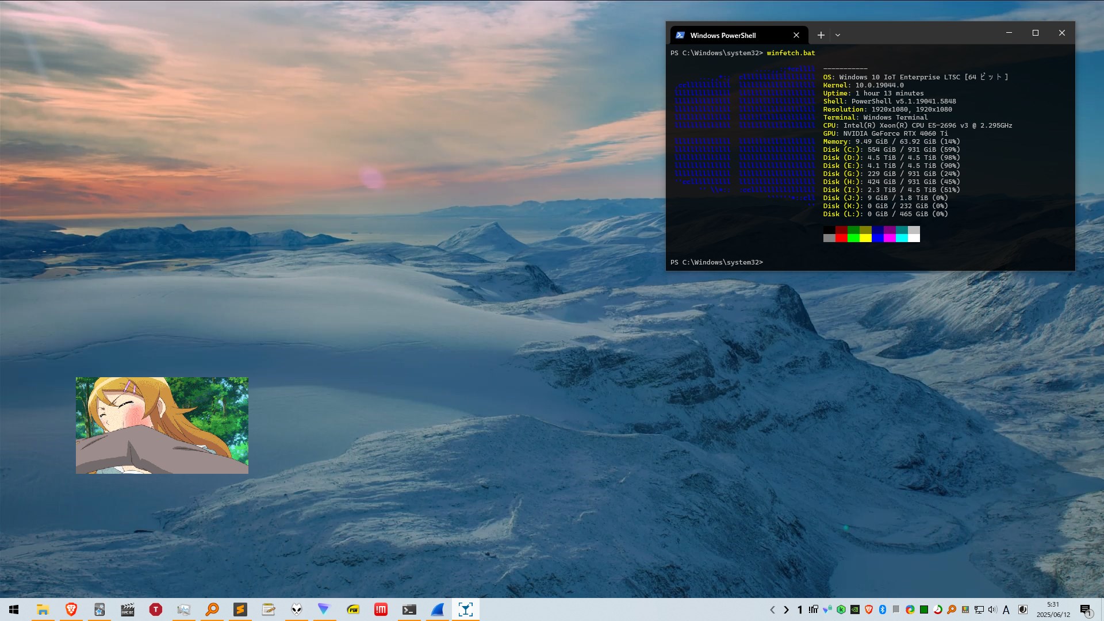
Task: Click the 'GPU: NVIDIA GeForce RTX 4060 Ti' line
Action: (885, 133)
